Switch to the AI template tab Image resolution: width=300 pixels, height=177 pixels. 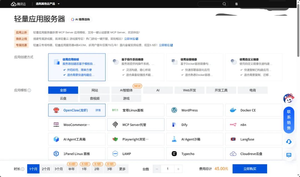point(158,90)
